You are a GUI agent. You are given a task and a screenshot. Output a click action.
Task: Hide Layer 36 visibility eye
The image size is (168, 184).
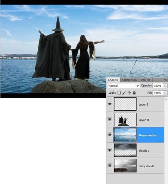[x=110, y=119]
